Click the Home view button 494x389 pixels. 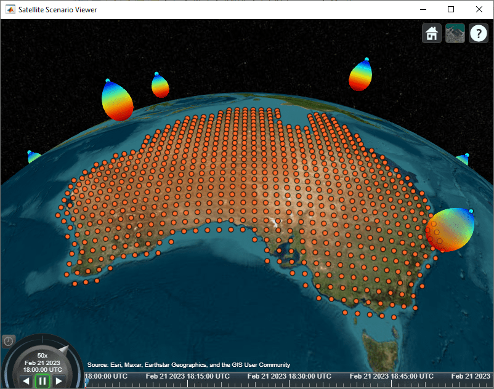[x=432, y=33]
